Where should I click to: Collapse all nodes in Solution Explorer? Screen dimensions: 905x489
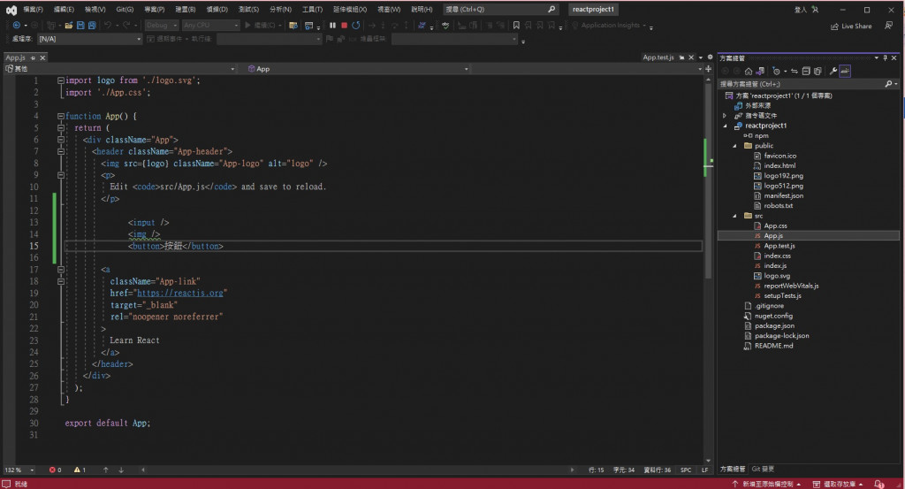click(806, 71)
